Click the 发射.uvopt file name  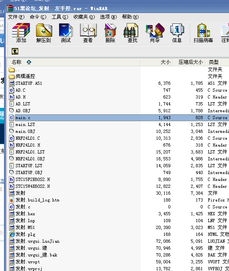pyautogui.click(x=28, y=262)
